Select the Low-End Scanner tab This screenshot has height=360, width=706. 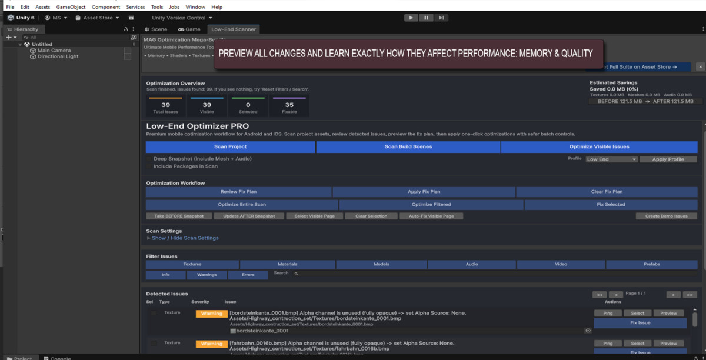tap(233, 29)
